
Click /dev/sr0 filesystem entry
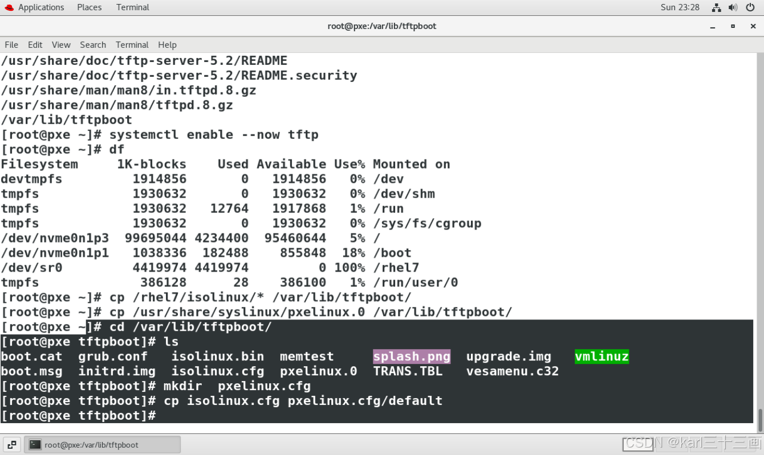(x=31, y=268)
